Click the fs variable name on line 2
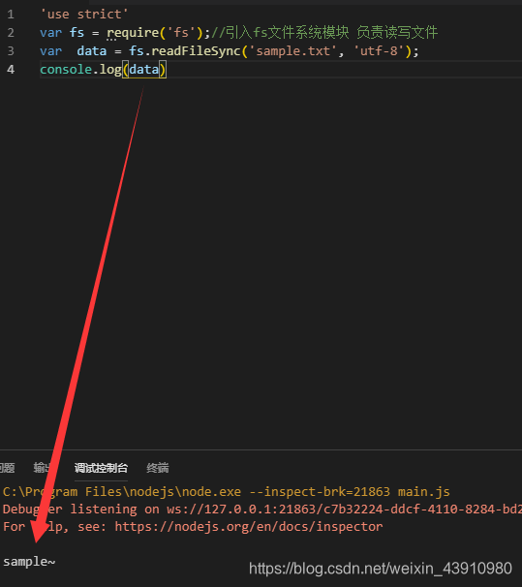This screenshot has width=522, height=587. click(x=77, y=33)
